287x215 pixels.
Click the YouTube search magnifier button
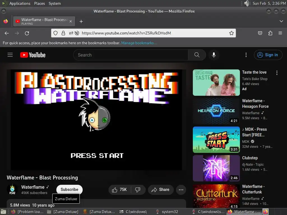197,55
